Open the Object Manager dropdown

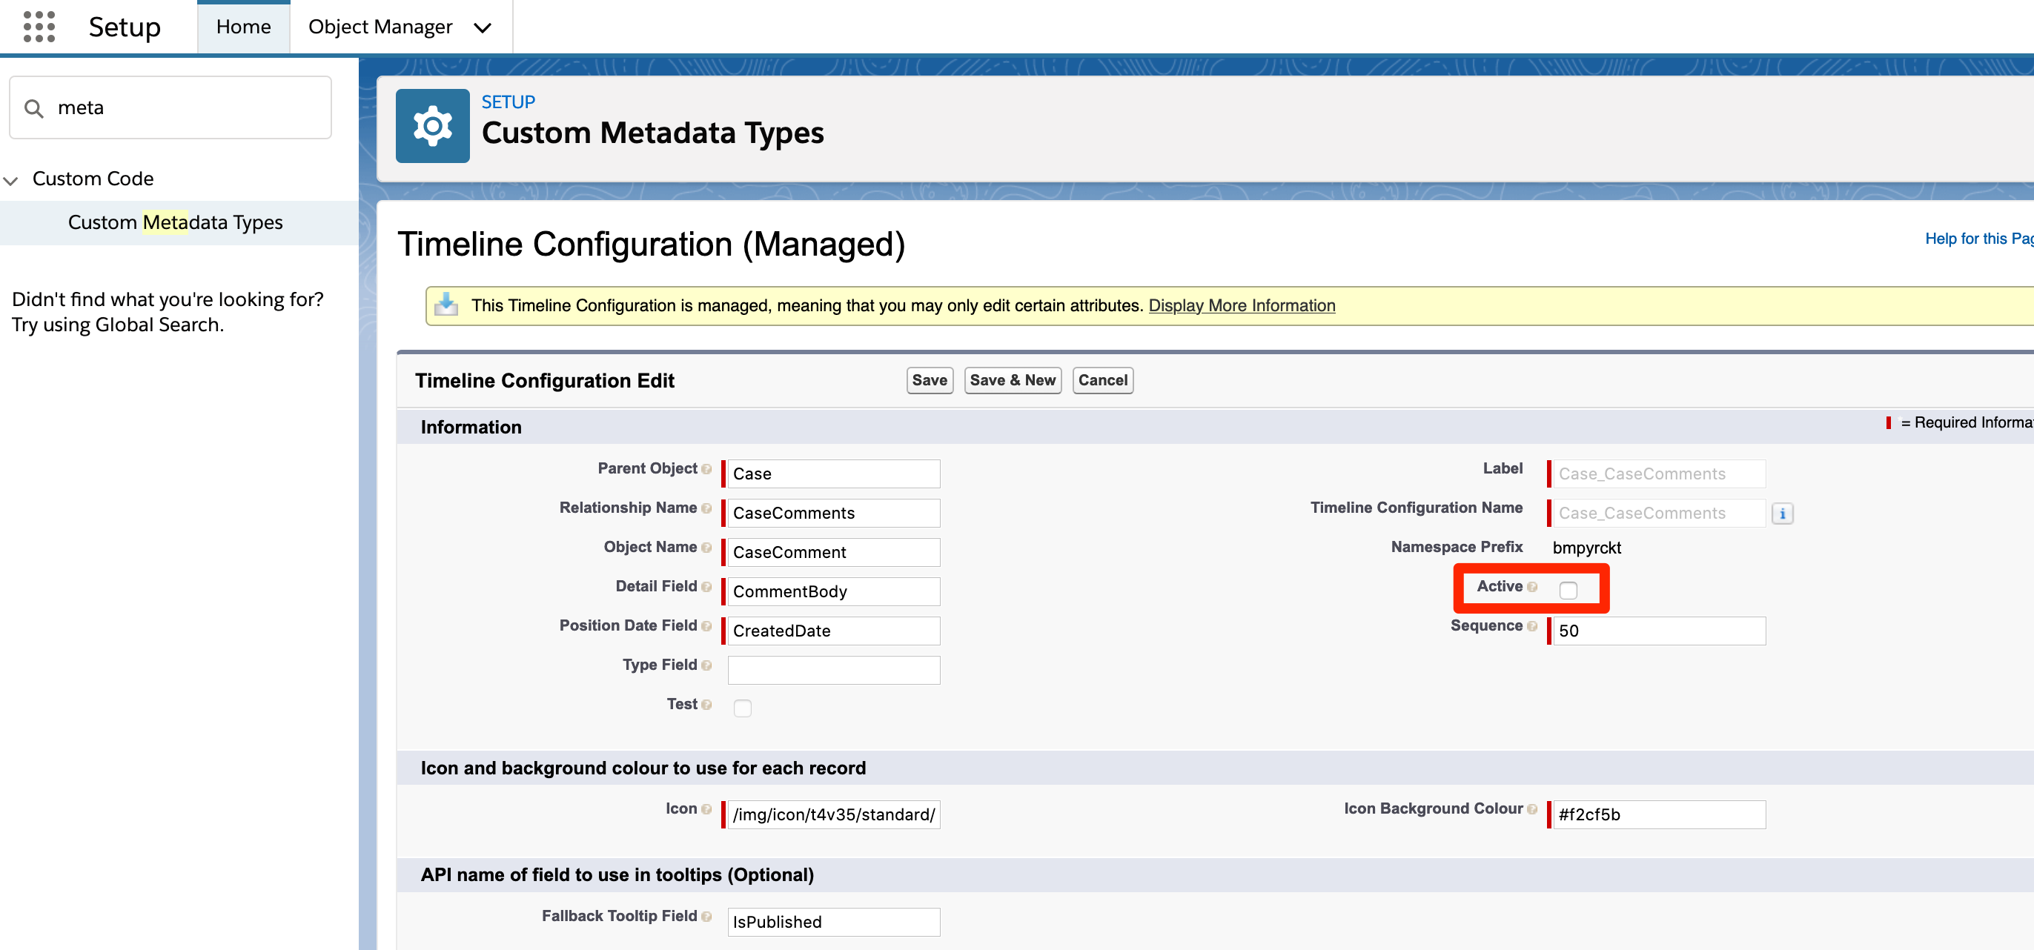[x=483, y=26]
